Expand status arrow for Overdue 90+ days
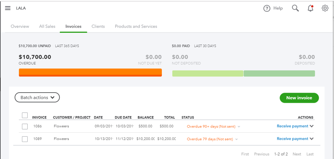This screenshot has height=159, width=334. click(x=239, y=127)
